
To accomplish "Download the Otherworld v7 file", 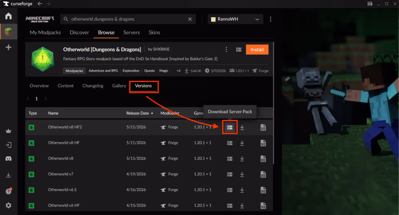I will (242, 174).
